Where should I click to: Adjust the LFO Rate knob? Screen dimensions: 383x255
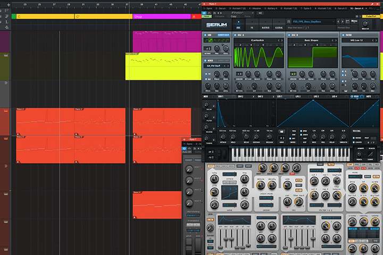click(314, 137)
